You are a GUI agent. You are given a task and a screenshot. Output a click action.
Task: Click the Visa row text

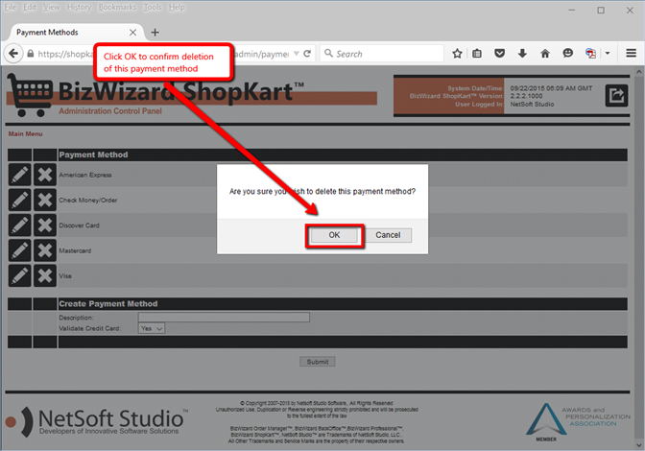pos(65,276)
